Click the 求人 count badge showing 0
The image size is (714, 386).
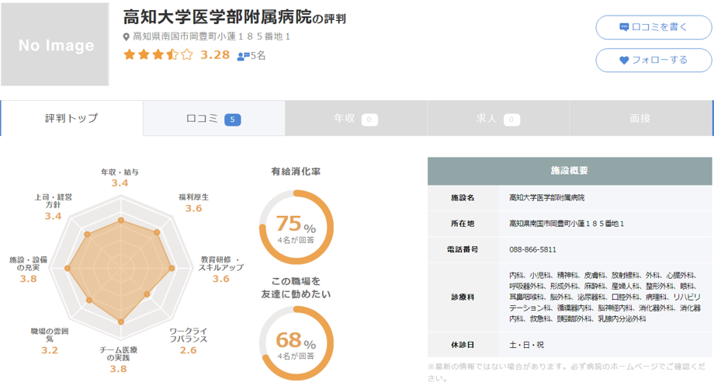[x=511, y=120]
